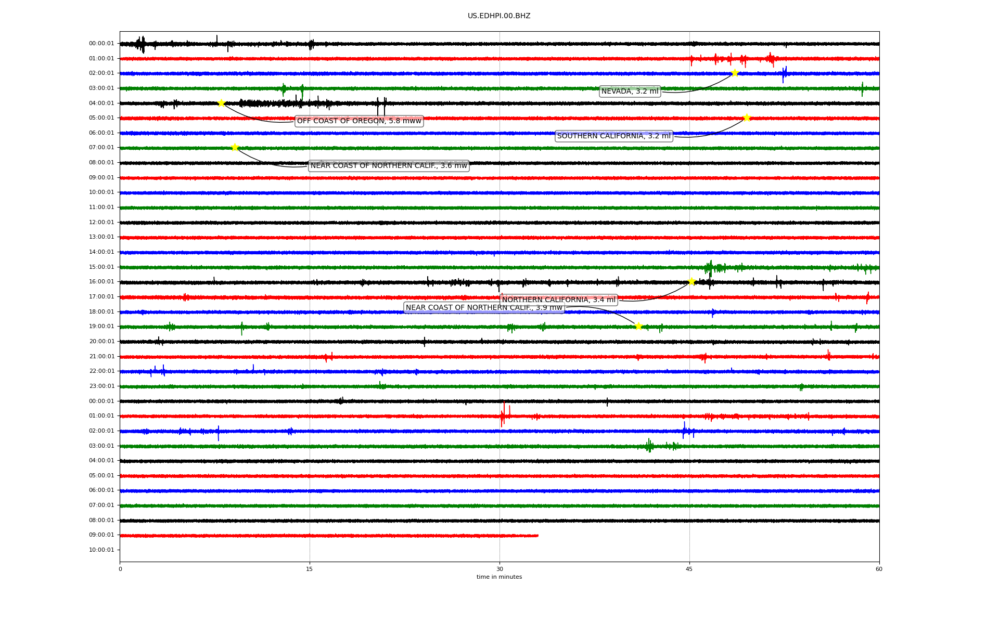
Task: Click the 10:00:01 label at bottom of list
Action: click(x=101, y=550)
